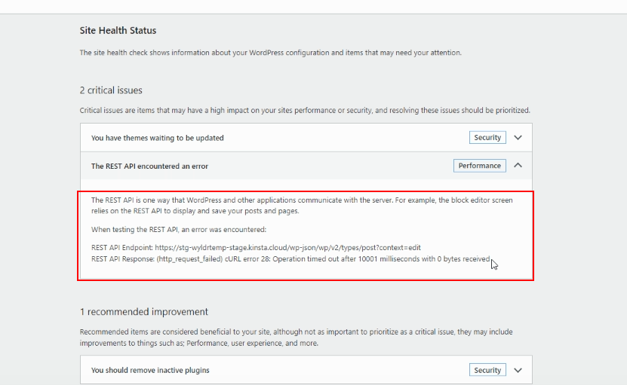Click the Performance badge on REST API row
The image size is (627, 385).
pyautogui.click(x=479, y=166)
